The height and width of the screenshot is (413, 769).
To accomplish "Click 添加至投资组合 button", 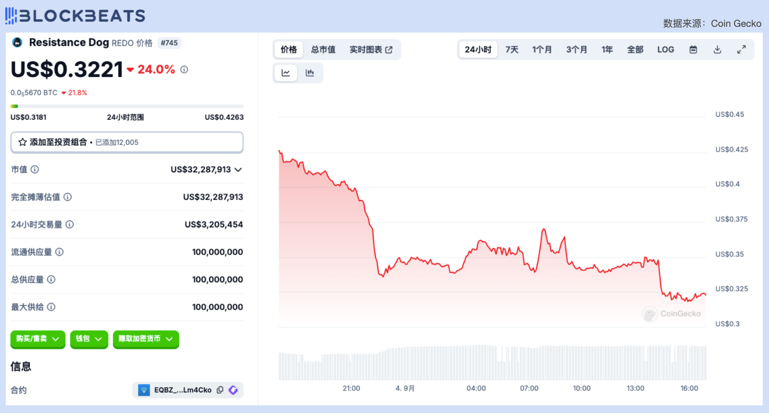I will [127, 142].
